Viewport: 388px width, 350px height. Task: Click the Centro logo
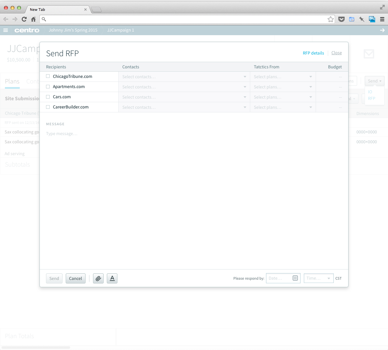coord(27,30)
